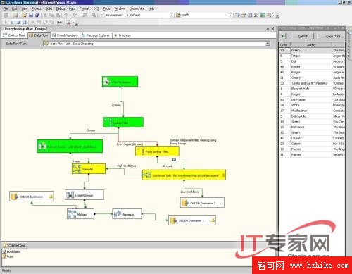
Task: Select the Union All component
Action: point(89,169)
